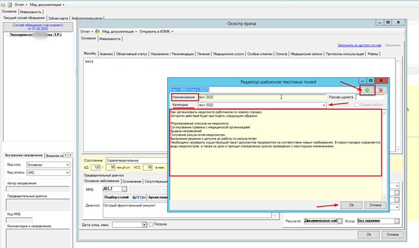
Task: Open Отчет menu in main window toolbar
Action: click(x=21, y=5)
